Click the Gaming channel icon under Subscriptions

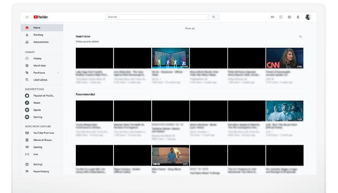click(x=27, y=117)
